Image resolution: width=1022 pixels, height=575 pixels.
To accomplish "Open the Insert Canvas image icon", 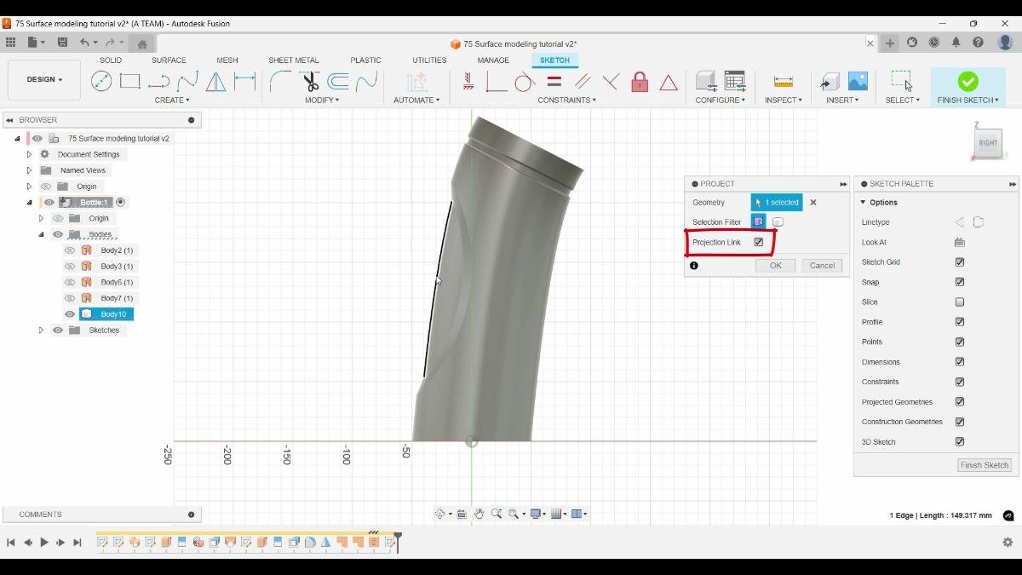I will [858, 81].
